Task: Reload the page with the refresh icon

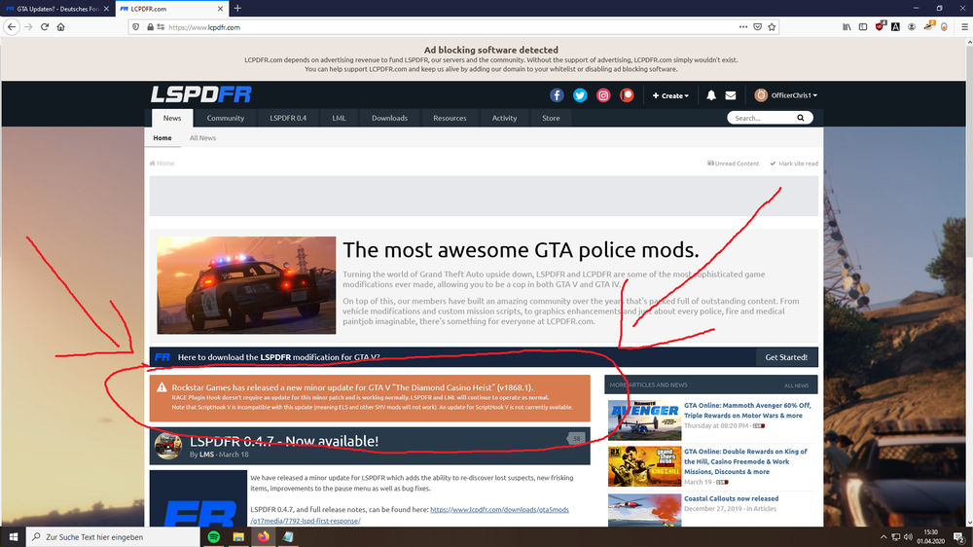Action: 45,26
